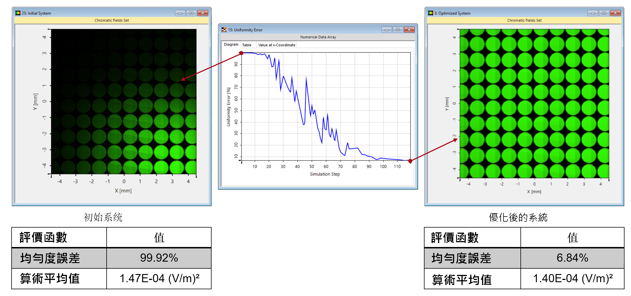
Task: Maximize the Initial System window
Action: point(191,13)
